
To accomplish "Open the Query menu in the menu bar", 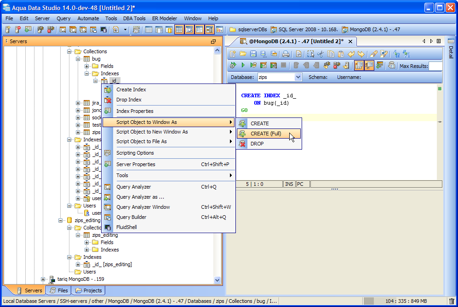I will coord(63,18).
